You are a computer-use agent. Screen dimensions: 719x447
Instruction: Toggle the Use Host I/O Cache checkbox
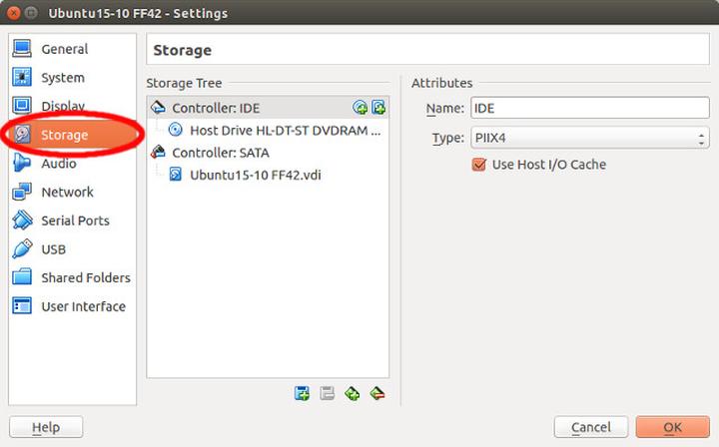click(x=478, y=165)
